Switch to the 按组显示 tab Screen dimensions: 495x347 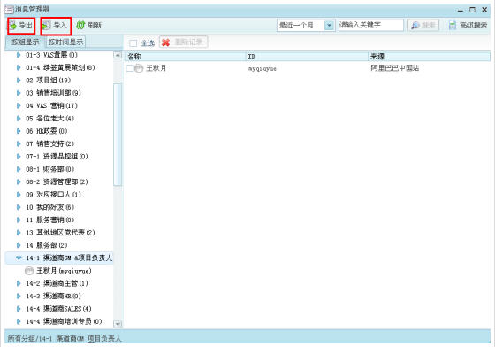pyautogui.click(x=26, y=42)
